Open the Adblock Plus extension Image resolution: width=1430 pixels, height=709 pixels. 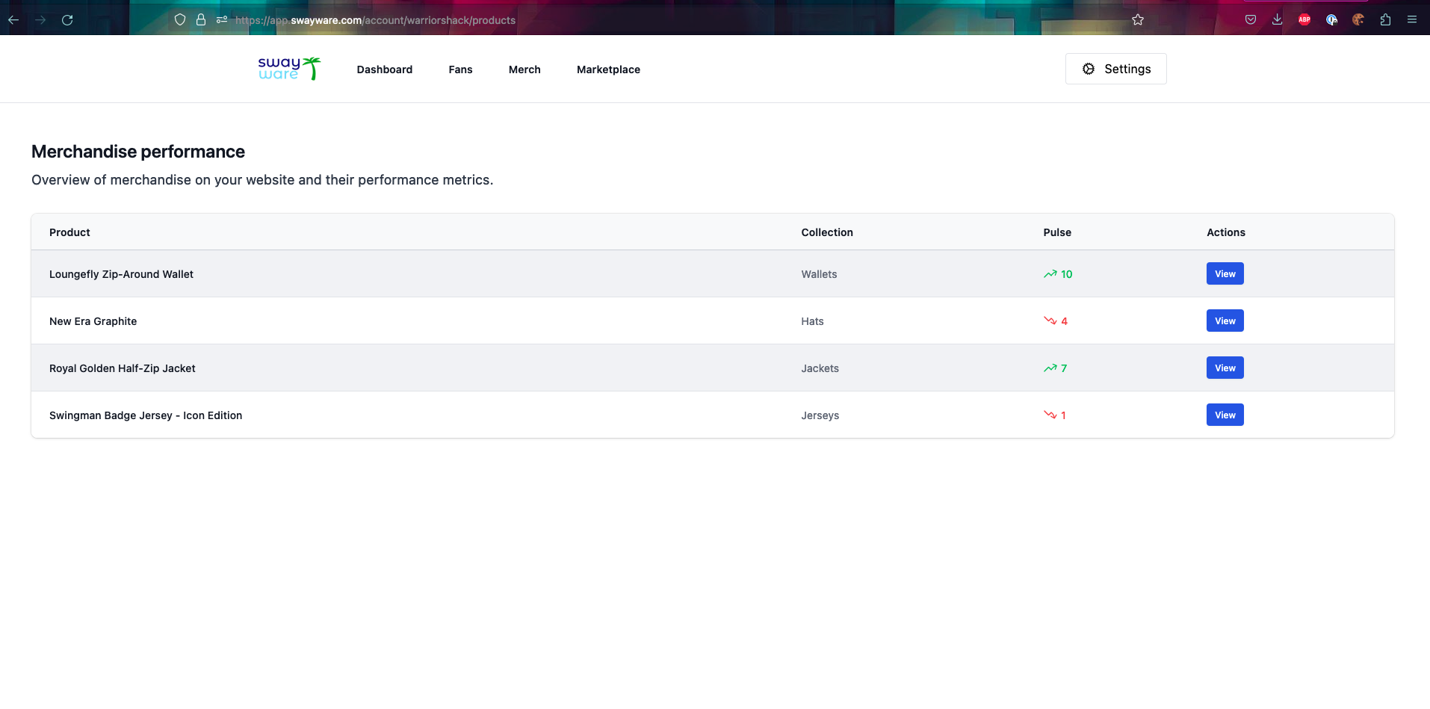[1304, 20]
